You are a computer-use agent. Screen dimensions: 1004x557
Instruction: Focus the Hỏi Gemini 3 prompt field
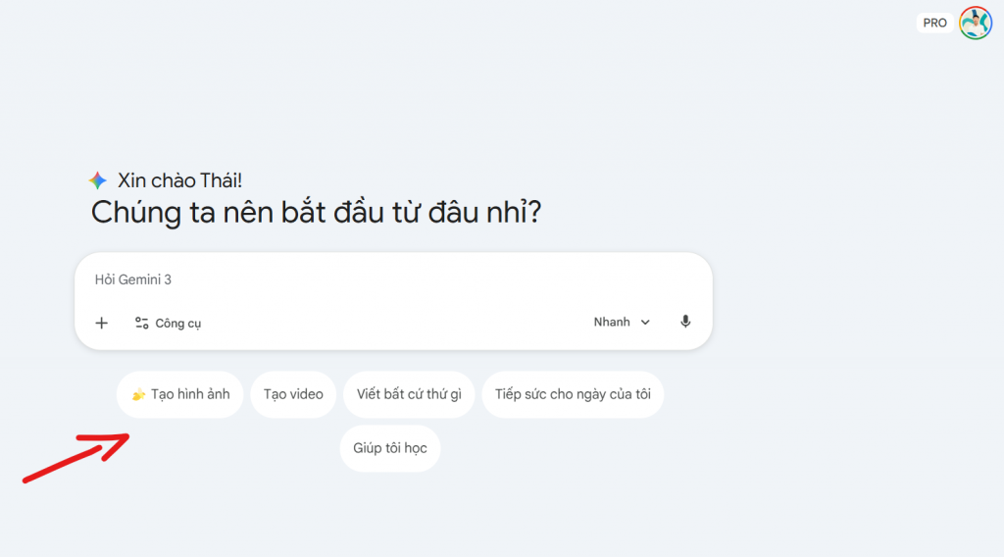point(392,279)
